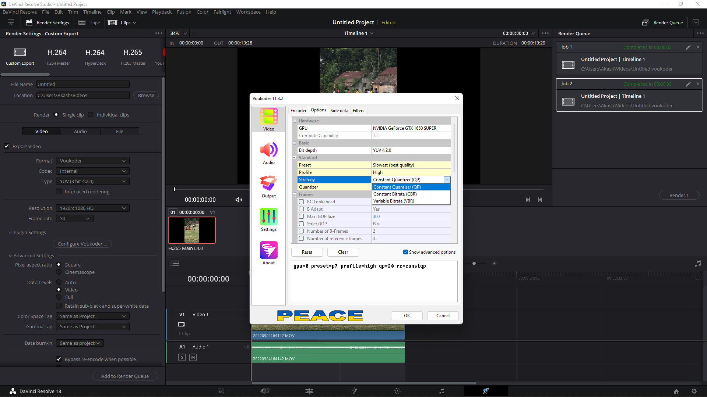
Task: Open the Color page icon
Action: point(397,391)
